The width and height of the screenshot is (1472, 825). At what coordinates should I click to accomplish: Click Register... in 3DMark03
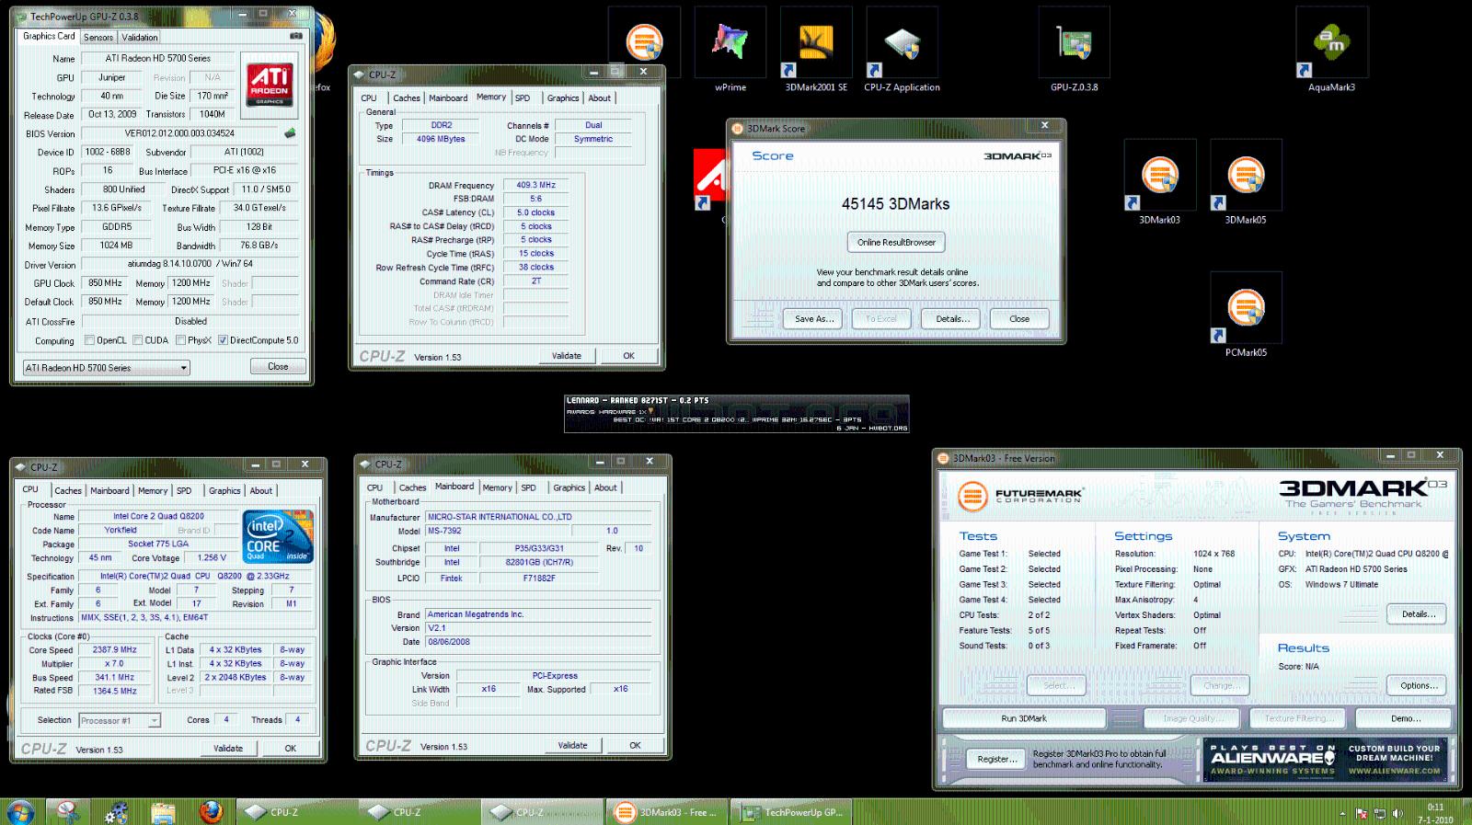coord(997,759)
